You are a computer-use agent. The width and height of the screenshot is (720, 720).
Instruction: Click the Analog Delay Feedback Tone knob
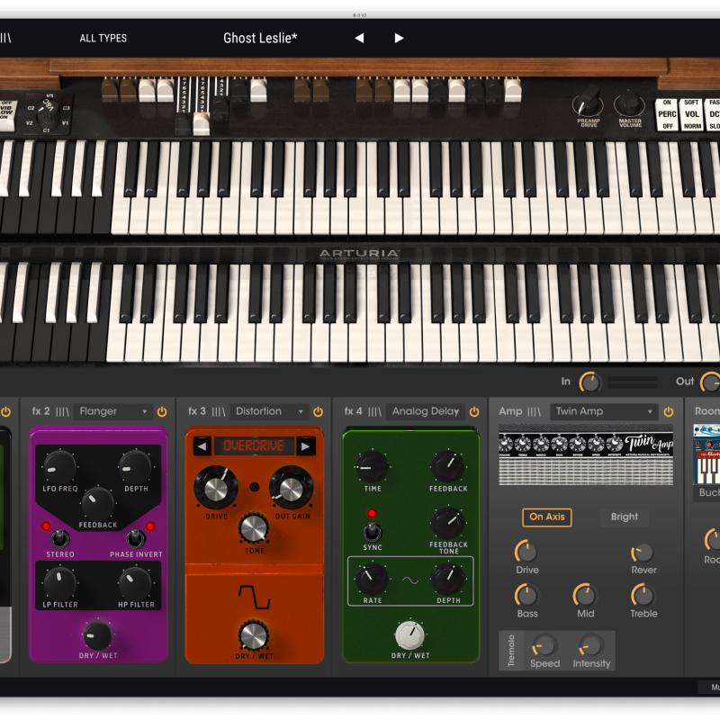coord(447,523)
